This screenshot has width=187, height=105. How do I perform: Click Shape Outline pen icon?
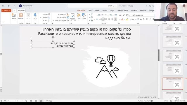point(67,17)
